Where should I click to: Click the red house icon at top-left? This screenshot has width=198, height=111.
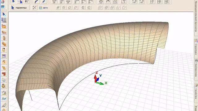(3, 2)
